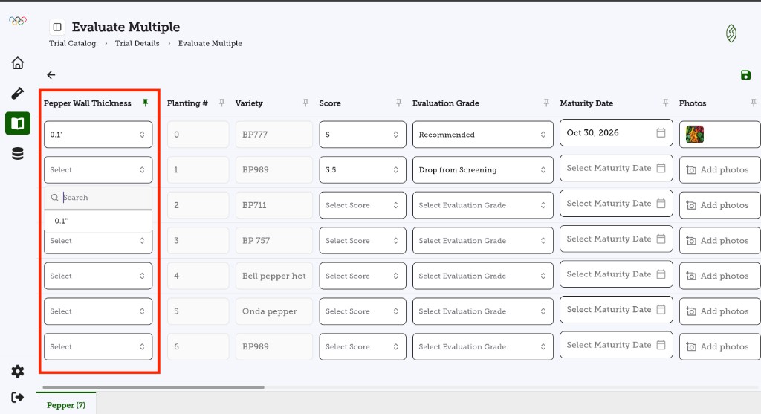Image resolution: width=761 pixels, height=414 pixels.
Task: Go to Trial Details breadcrumb
Action: [137, 43]
